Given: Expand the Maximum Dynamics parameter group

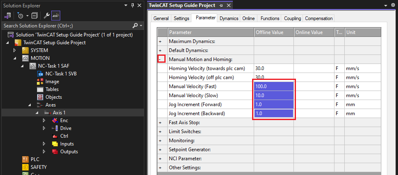Looking at the screenshot, I should pyautogui.click(x=160, y=41).
